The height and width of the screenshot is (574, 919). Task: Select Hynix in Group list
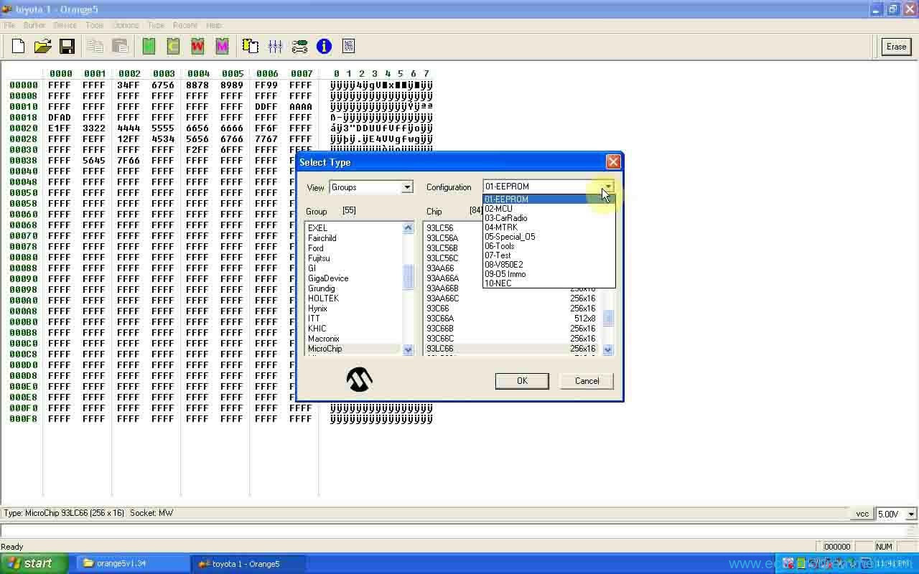pos(353,309)
